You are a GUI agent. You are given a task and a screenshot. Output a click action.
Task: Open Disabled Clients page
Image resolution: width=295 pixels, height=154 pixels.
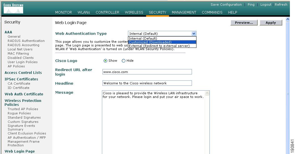click(x=20, y=58)
